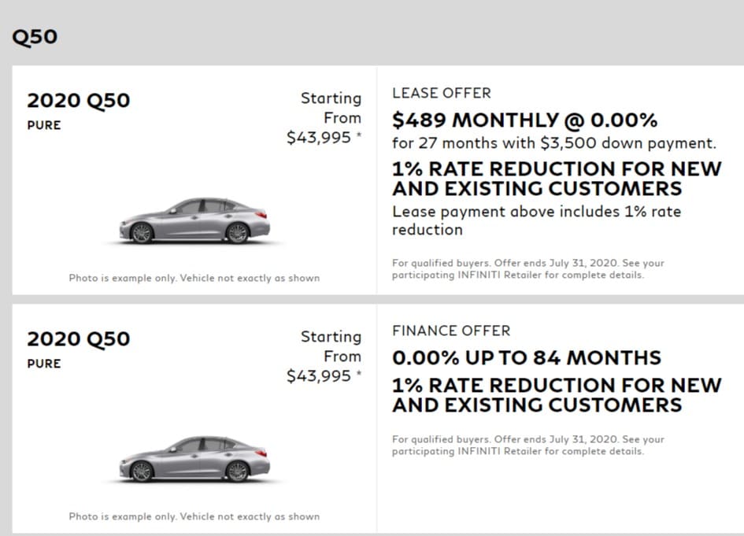Click the $43,995 price in lease card

[319, 138]
